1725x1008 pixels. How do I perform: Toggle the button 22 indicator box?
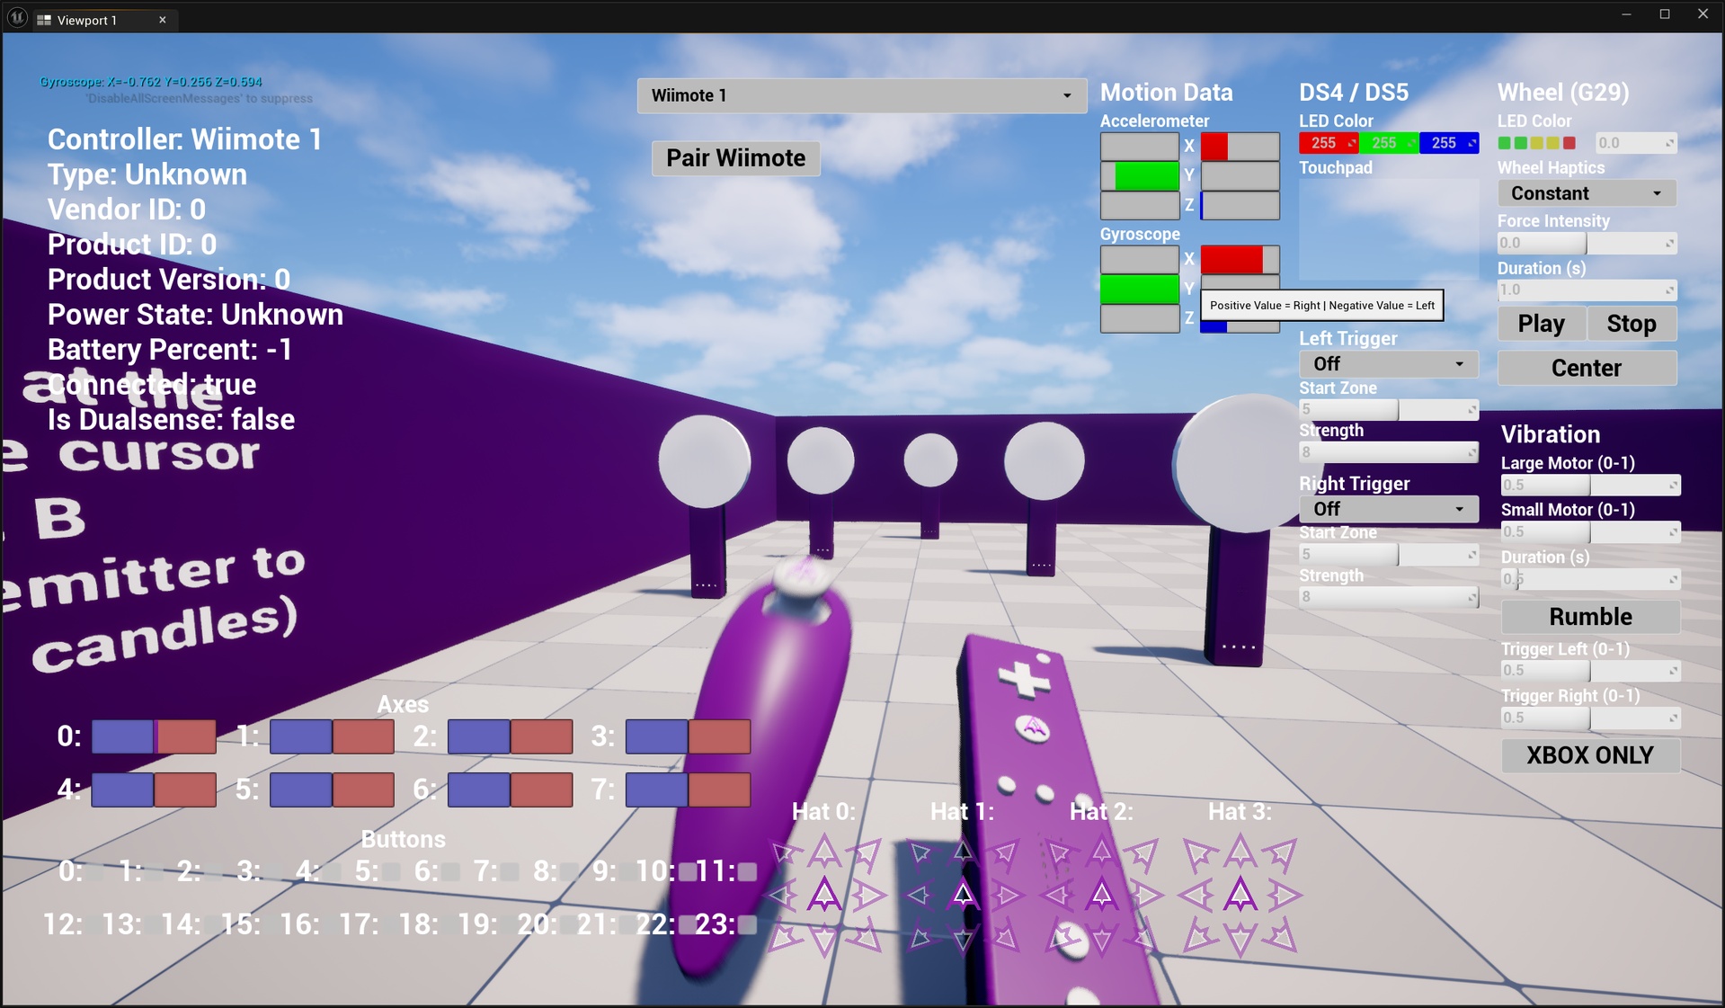click(x=687, y=924)
